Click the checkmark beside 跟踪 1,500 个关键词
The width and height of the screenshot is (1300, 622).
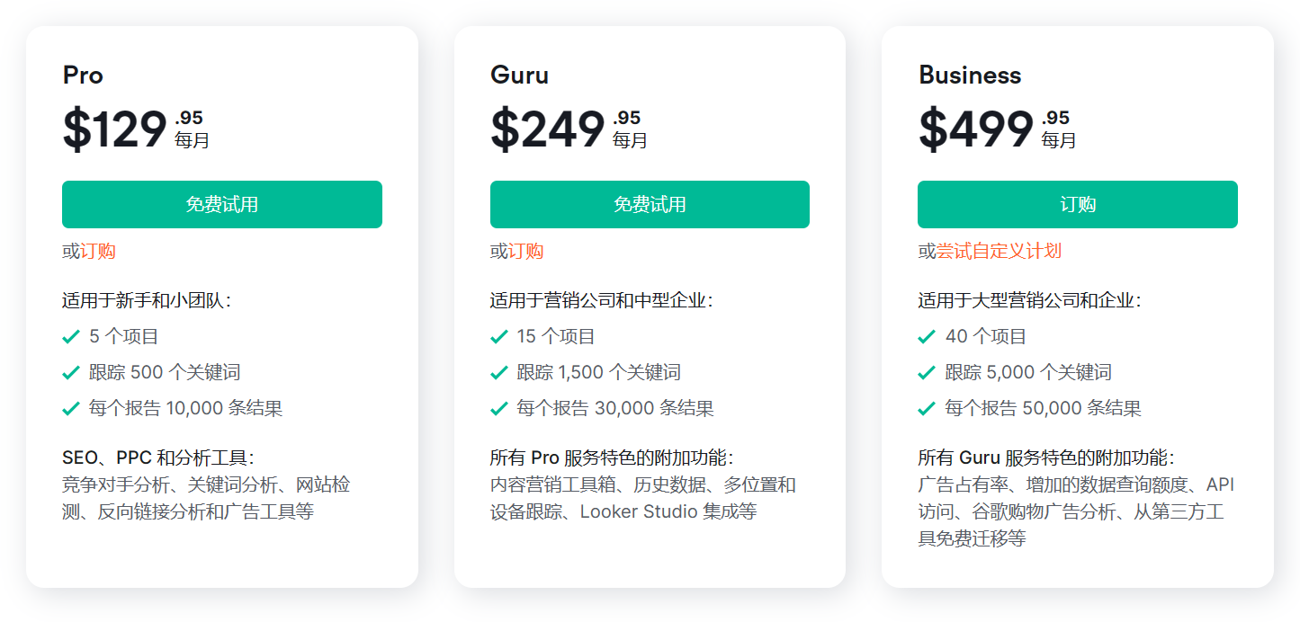[499, 373]
